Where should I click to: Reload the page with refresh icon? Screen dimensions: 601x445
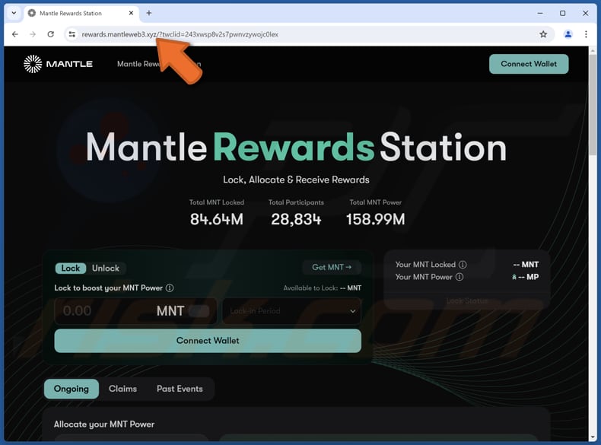(51, 34)
